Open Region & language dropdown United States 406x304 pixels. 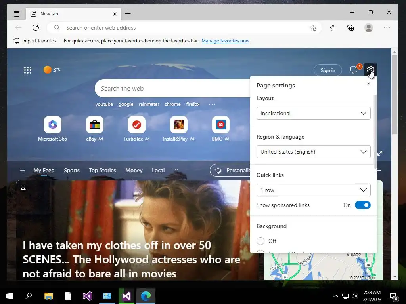pyautogui.click(x=313, y=152)
